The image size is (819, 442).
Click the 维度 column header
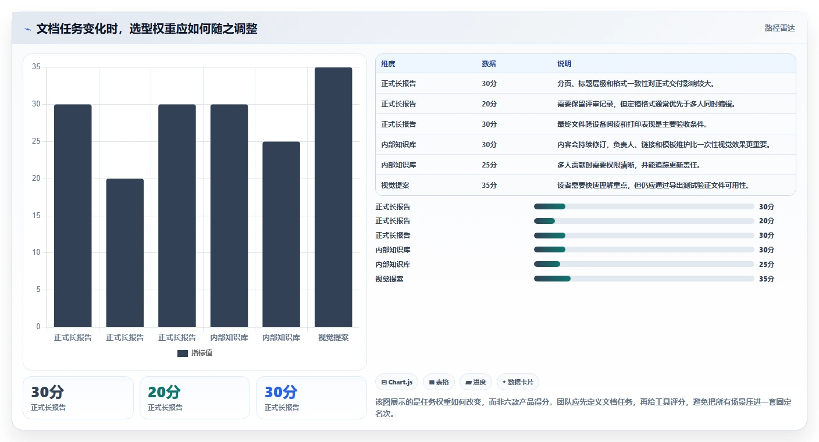(388, 64)
